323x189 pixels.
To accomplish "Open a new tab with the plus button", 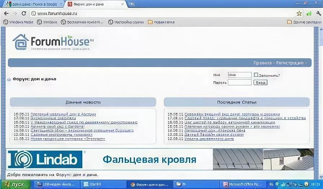I will [131, 4].
